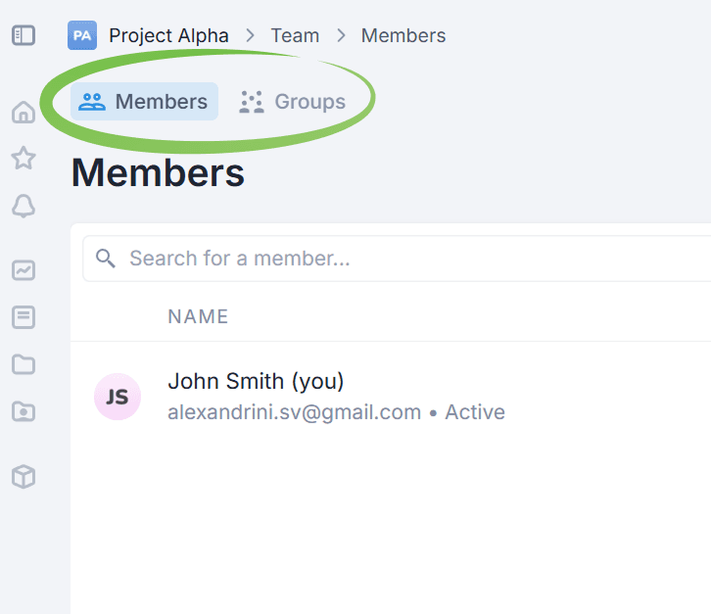Open the document list sidebar icon
Image resolution: width=711 pixels, height=614 pixels.
click(x=24, y=317)
